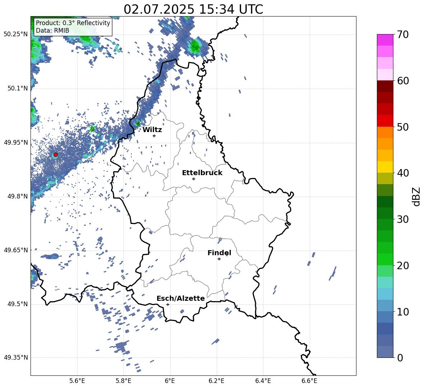The width and height of the screenshot is (425, 388).
Task: Click the orange colorbar segment below 50
Action: 385,132
